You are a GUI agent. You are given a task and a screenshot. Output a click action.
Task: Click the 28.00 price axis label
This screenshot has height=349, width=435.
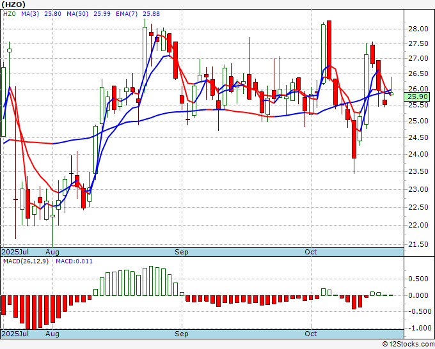point(418,29)
